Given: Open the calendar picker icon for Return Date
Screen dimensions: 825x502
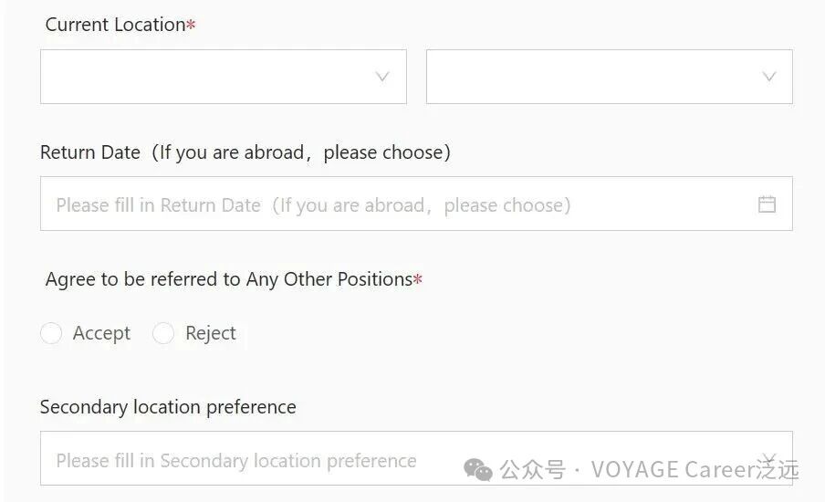Looking at the screenshot, I should click(767, 204).
